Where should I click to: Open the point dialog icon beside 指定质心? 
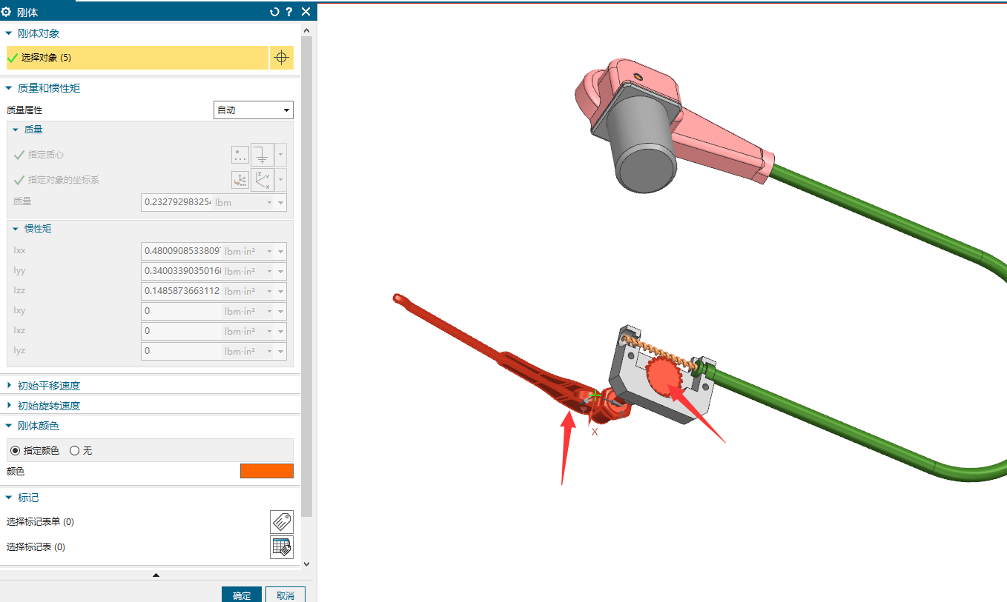click(240, 155)
